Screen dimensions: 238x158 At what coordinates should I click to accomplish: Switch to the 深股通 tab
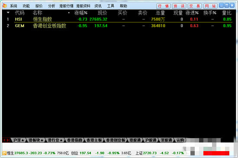(x=166, y=140)
